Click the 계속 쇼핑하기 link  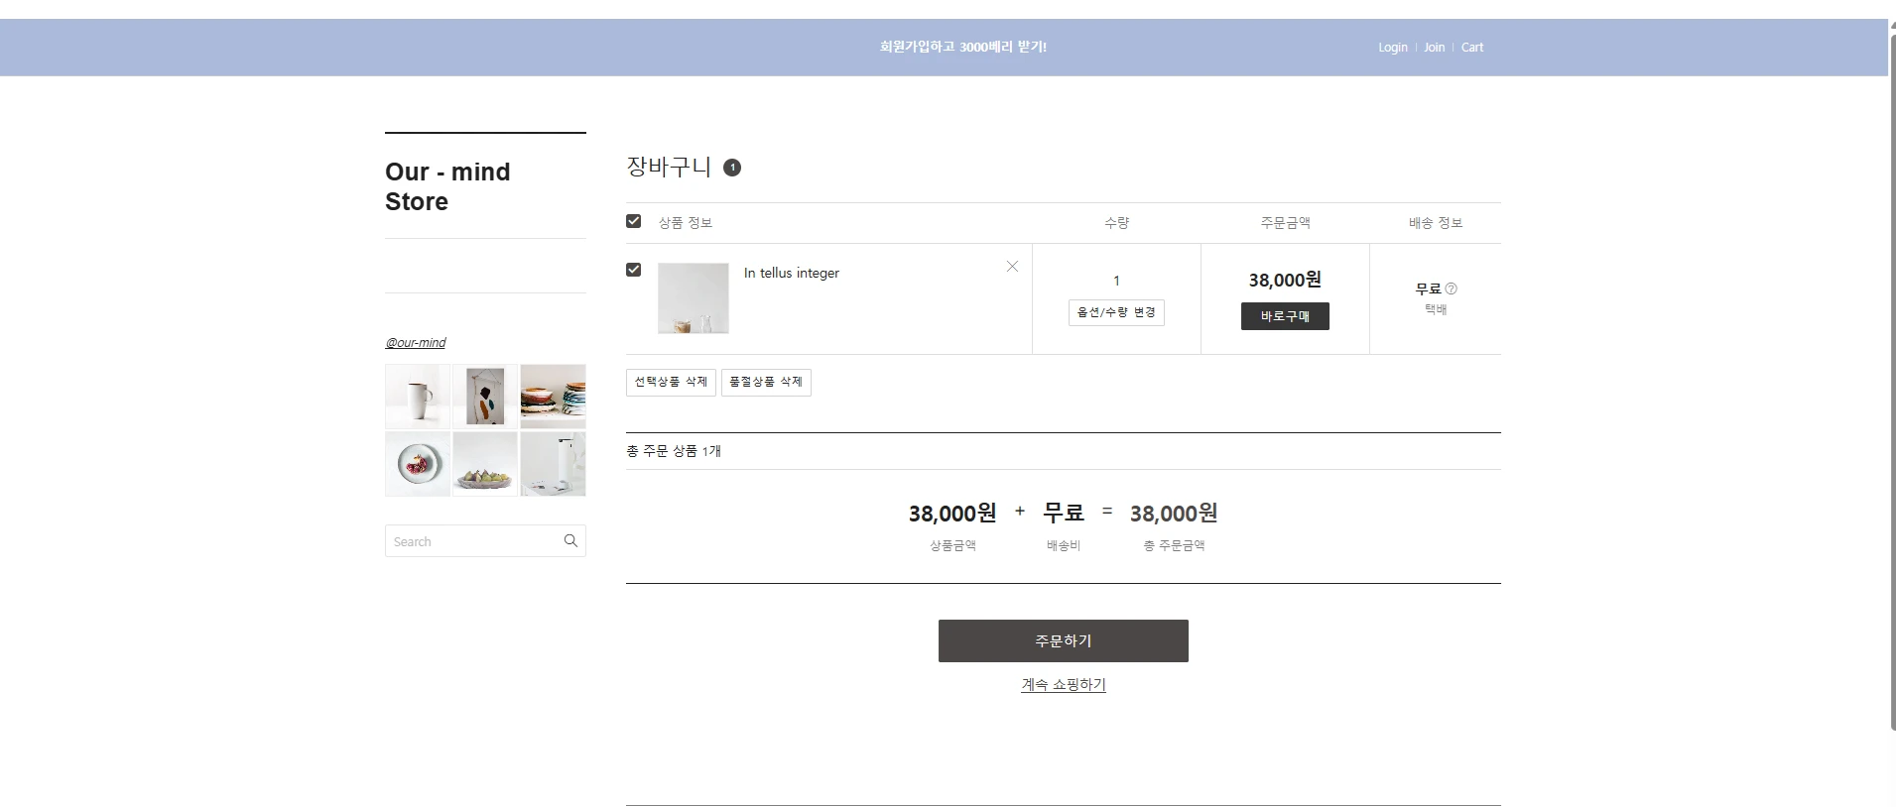pos(1063,685)
